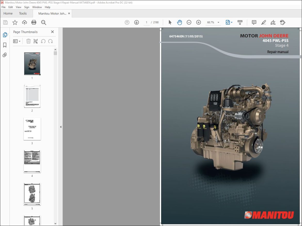
Task: Add the document to starred files
Action: click(15, 23)
